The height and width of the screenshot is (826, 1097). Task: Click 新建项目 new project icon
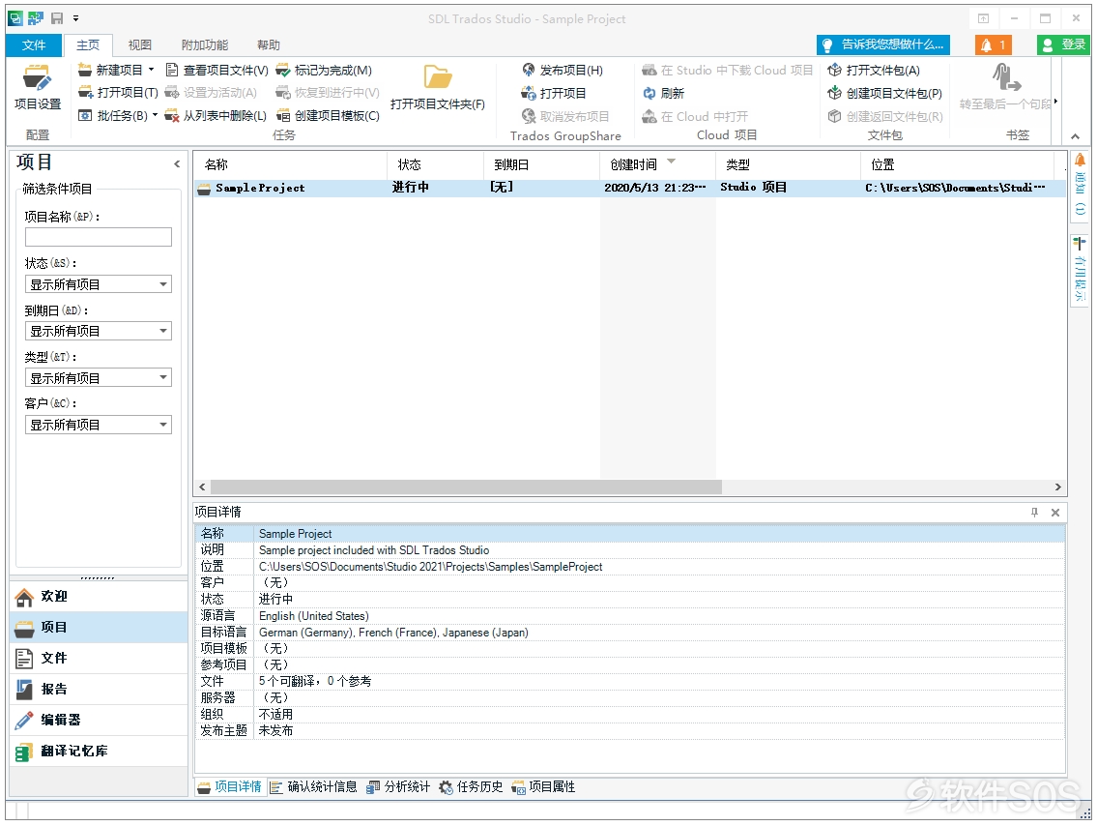[85, 70]
